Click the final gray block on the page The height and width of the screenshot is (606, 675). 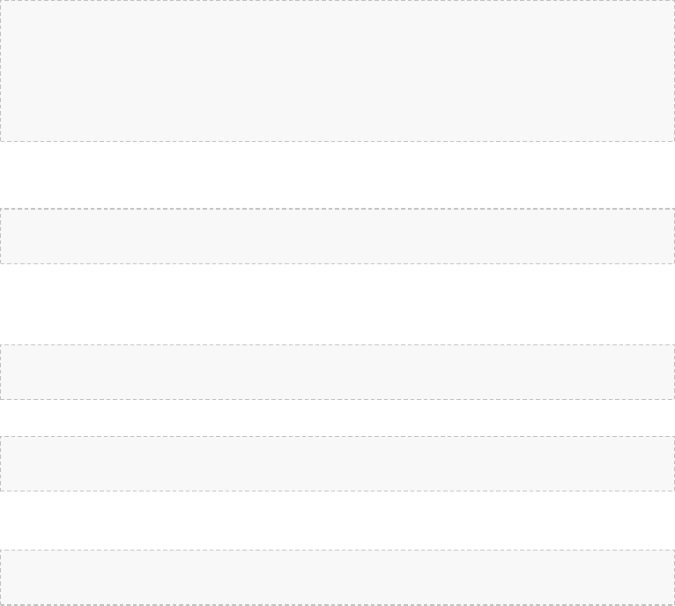pyautogui.click(x=337, y=578)
